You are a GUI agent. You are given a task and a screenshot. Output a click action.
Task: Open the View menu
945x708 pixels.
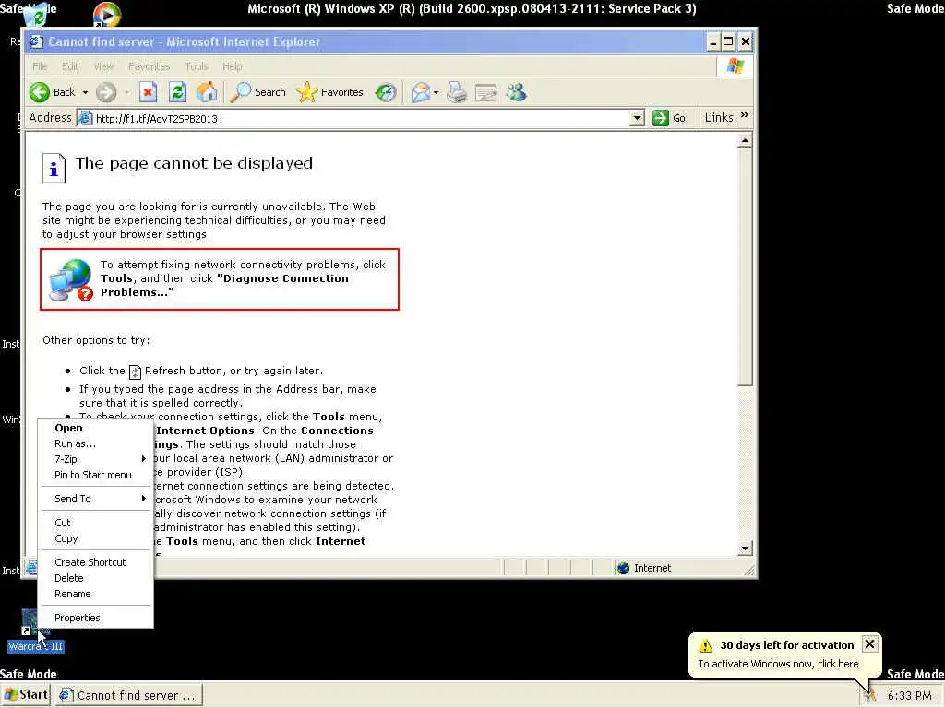(103, 66)
